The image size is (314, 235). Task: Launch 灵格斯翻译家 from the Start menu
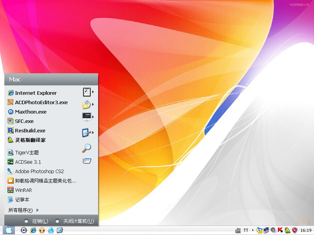[x=27, y=140]
